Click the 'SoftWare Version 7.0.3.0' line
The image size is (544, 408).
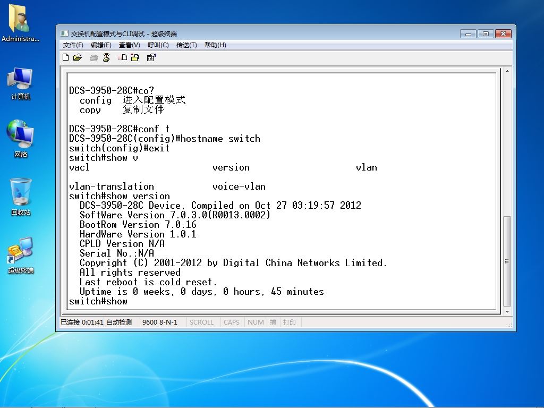pyautogui.click(x=175, y=215)
